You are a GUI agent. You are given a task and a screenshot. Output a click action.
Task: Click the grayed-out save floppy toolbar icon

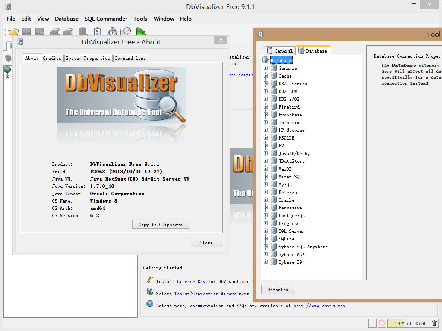26,32
